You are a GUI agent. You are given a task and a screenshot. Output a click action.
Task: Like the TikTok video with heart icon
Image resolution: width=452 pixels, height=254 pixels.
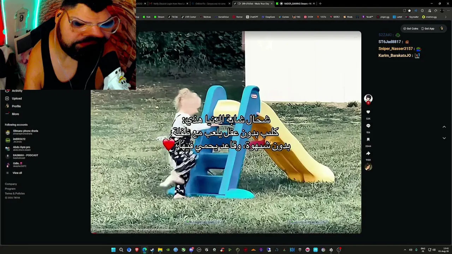368,112
